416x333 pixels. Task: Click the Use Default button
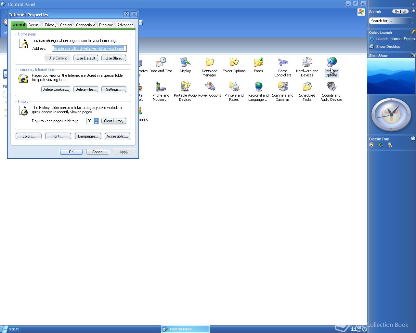86,58
